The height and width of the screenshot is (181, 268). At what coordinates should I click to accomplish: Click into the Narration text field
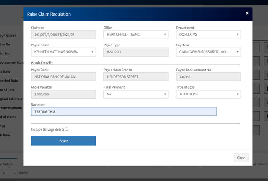click(124, 111)
